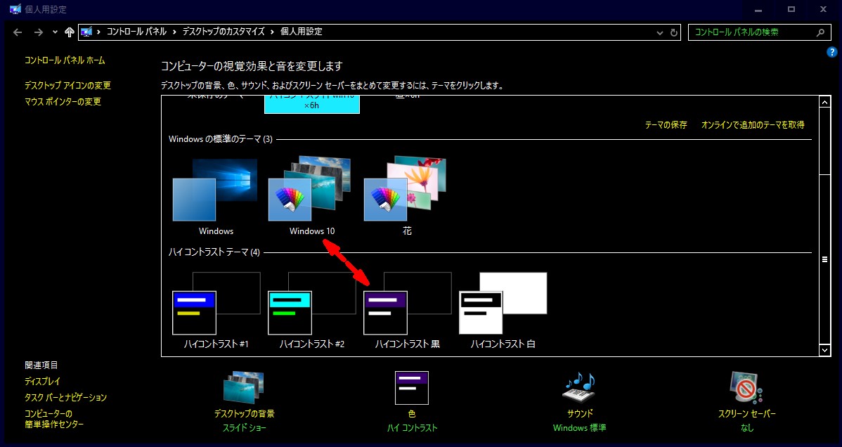The width and height of the screenshot is (842, 447).
Task: Click テーマの保存 link
Action: click(666, 124)
